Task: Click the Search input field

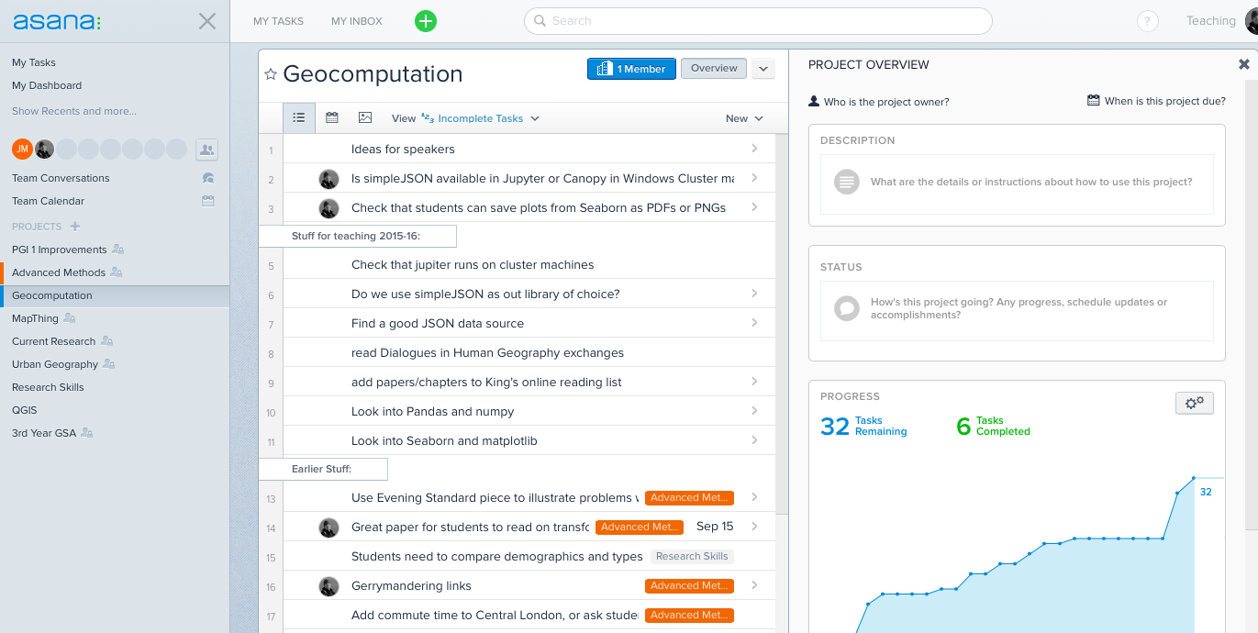Action: coord(758,21)
